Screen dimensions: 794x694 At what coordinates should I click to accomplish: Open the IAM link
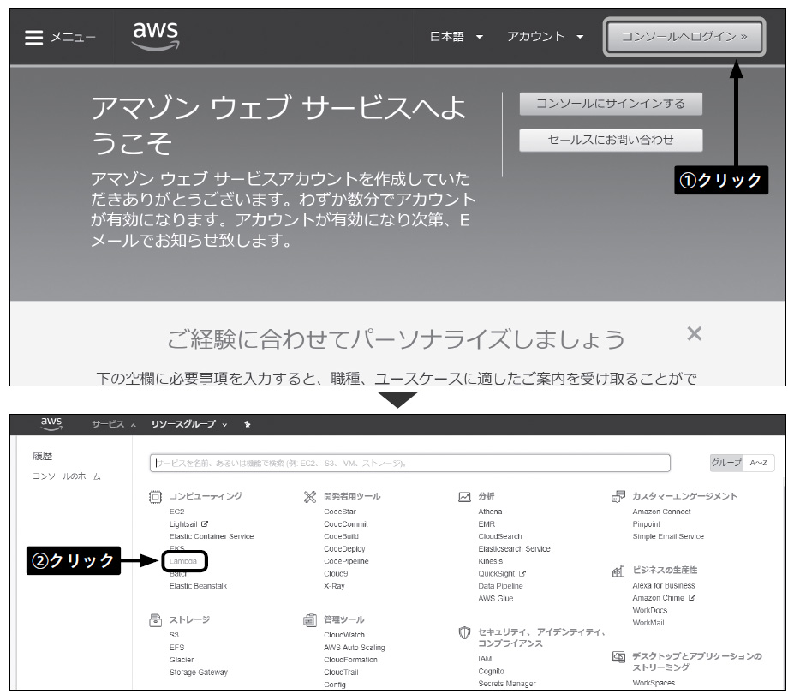point(485,659)
